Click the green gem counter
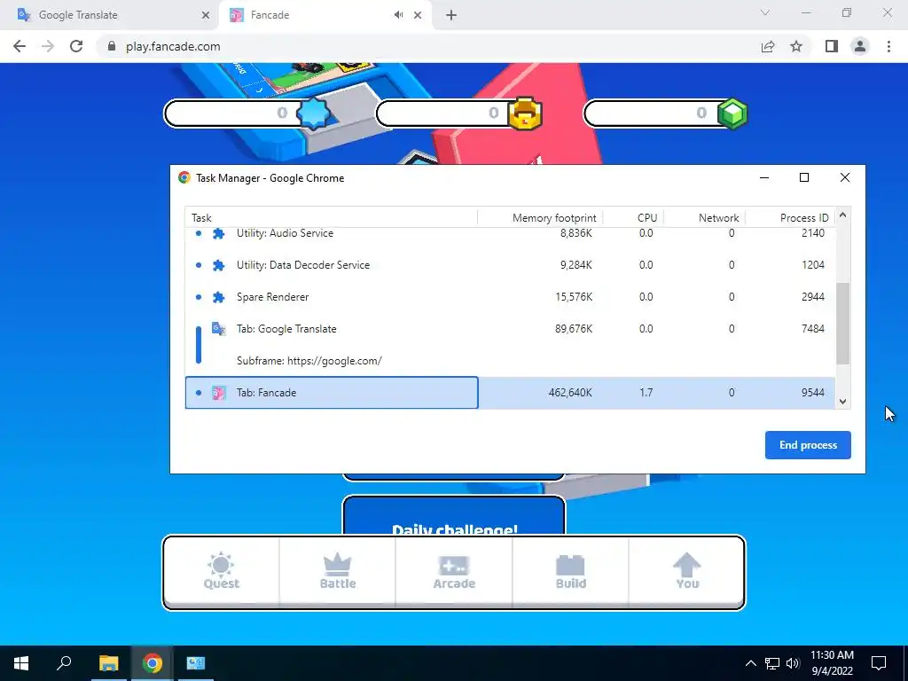The height and width of the screenshot is (681, 908). [666, 113]
